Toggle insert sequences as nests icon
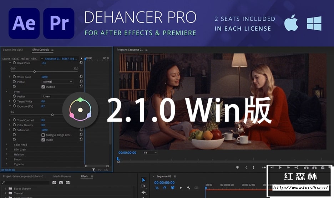Screen dimensions: 334x198 pos(157,188)
